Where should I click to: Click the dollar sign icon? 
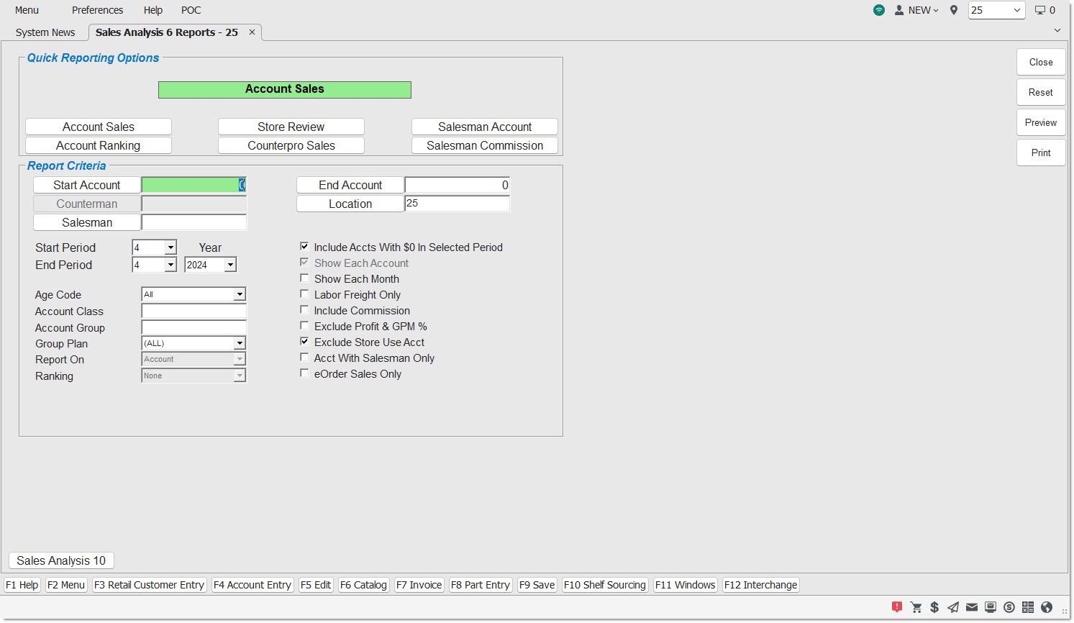pos(934,607)
